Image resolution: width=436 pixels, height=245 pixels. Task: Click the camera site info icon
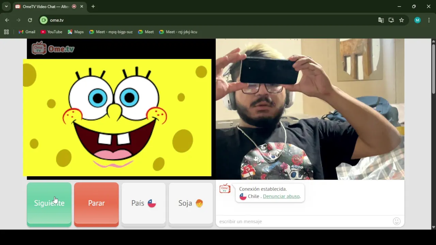point(44,20)
